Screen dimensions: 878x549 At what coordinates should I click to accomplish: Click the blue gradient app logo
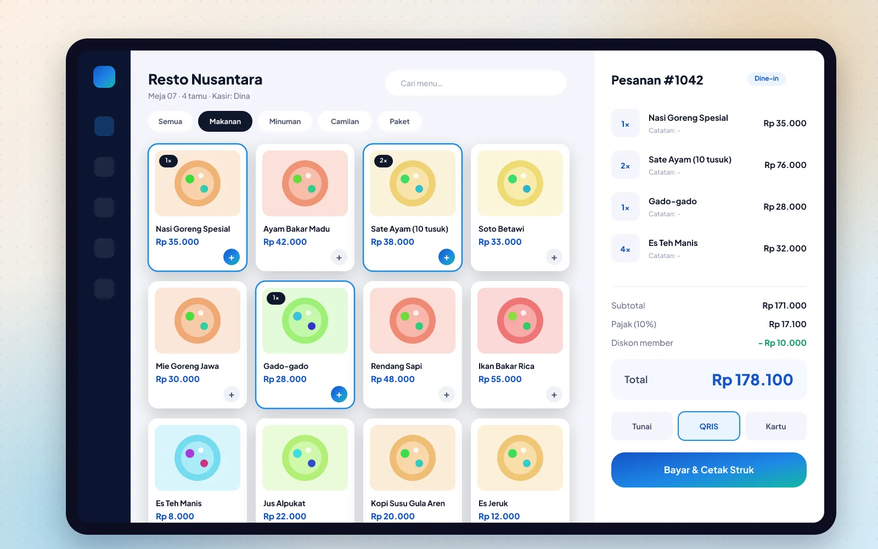(104, 77)
